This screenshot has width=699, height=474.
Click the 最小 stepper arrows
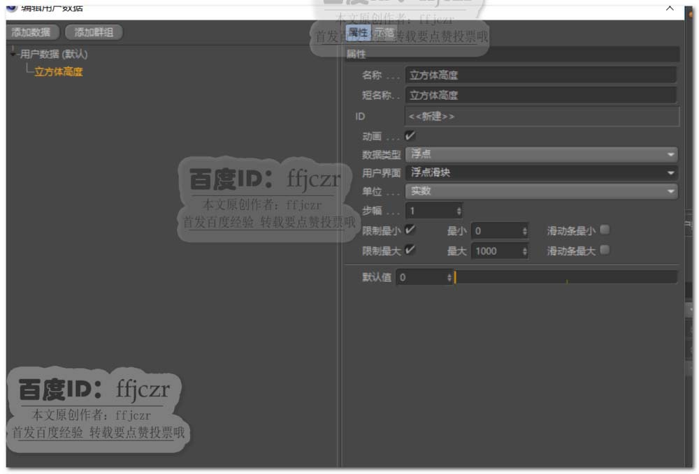pyautogui.click(x=525, y=230)
